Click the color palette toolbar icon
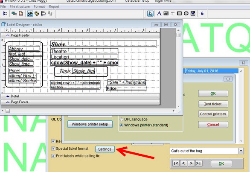This screenshot has height=172, width=250. (x=37, y=14)
